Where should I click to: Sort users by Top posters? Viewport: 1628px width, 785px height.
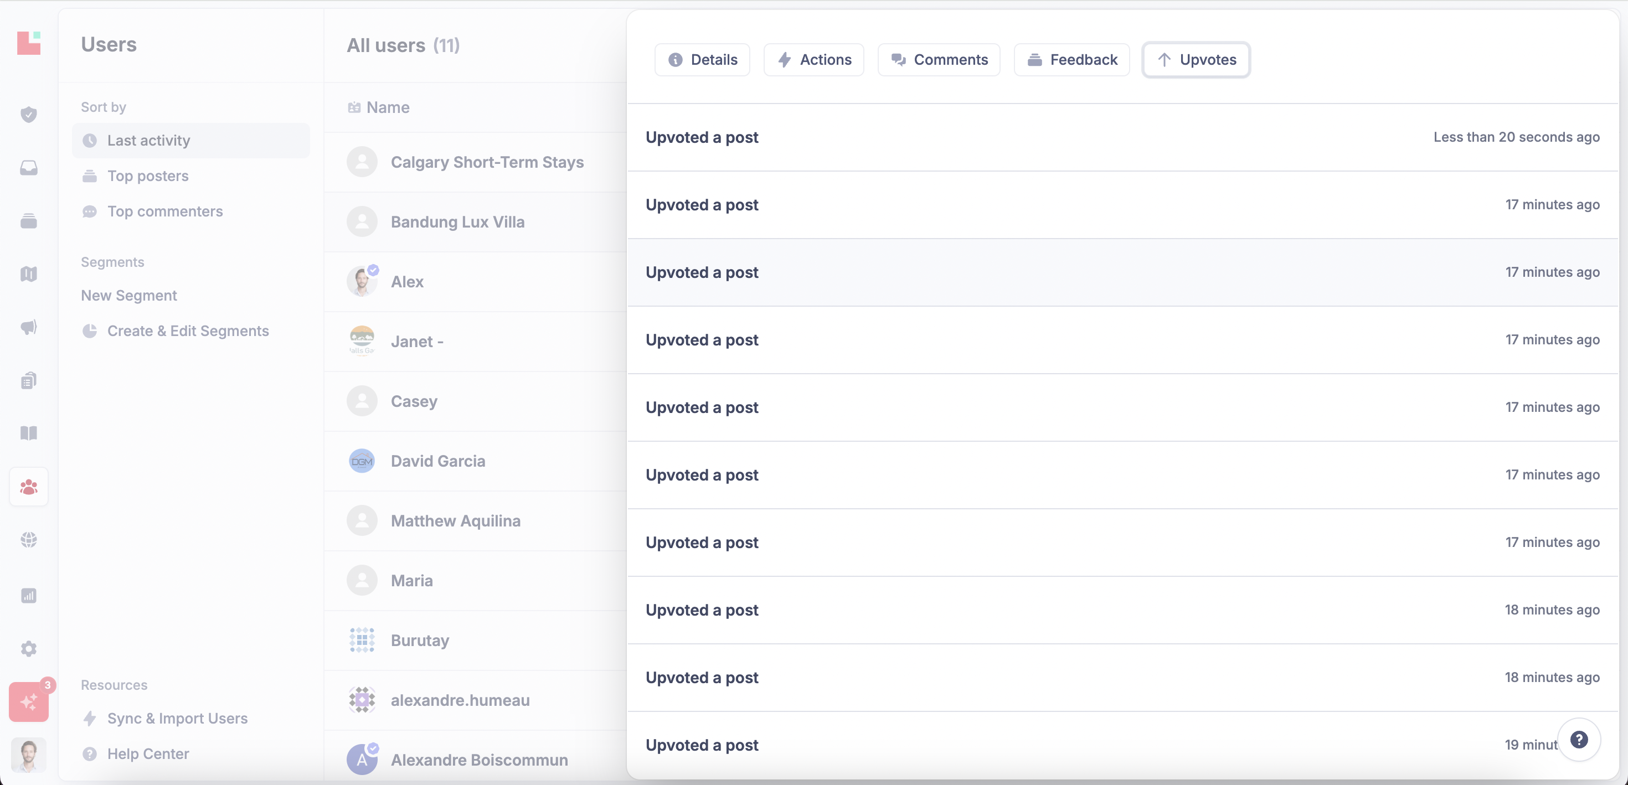coord(147,175)
